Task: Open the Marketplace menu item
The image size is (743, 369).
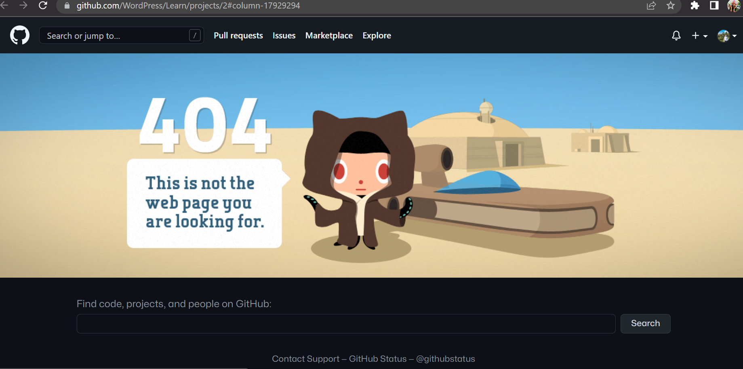Action: [328, 36]
